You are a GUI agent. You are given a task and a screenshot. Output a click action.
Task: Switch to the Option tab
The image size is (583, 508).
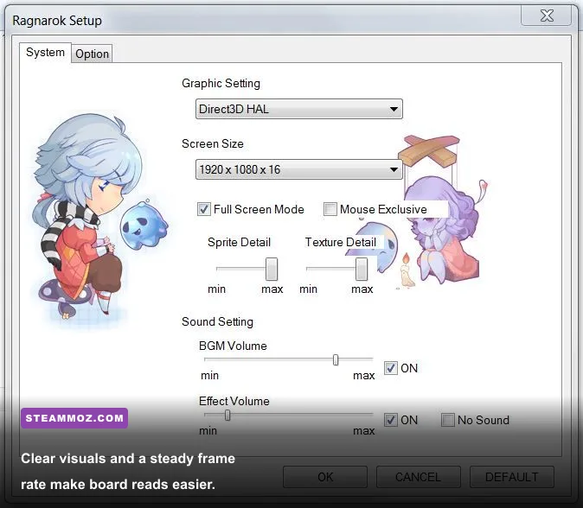point(92,54)
